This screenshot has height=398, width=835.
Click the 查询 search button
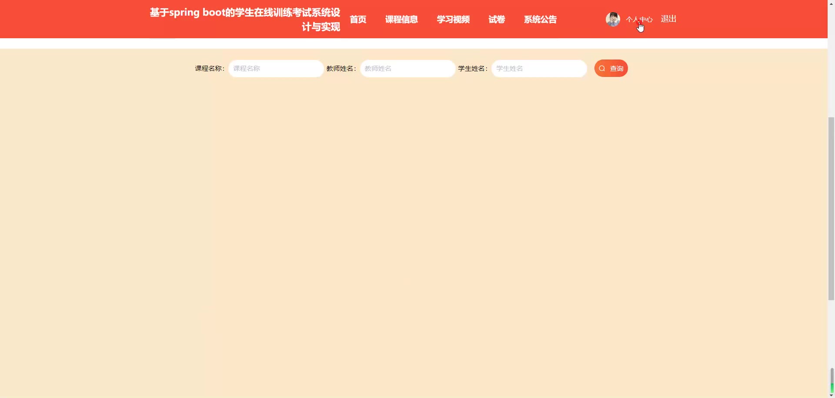pos(611,68)
